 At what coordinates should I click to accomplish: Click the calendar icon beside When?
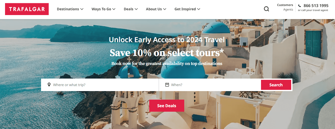[x=167, y=85]
